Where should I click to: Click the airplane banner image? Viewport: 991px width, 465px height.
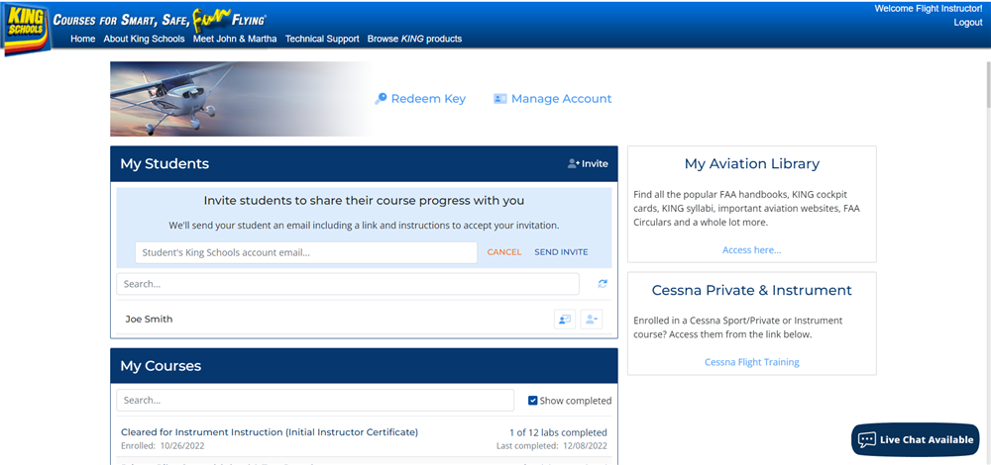[x=242, y=99]
